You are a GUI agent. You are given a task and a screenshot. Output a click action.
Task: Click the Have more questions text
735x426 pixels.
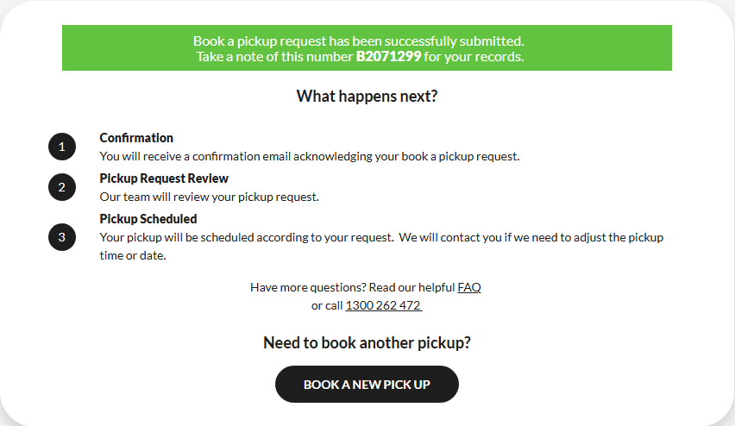352,287
